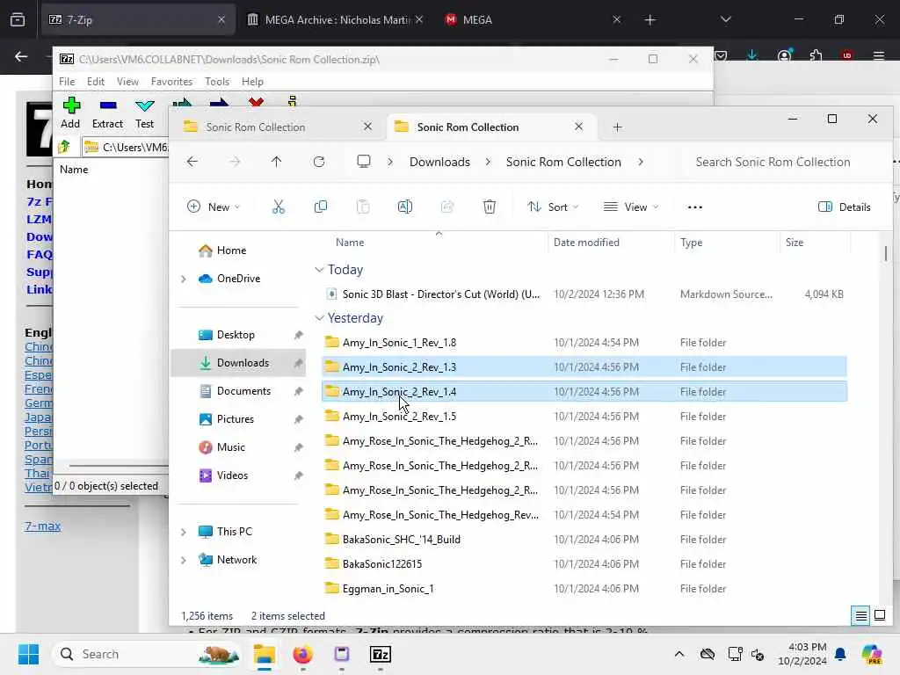Open the See more ellipsis menu
The width and height of the screenshot is (900, 675).
point(694,207)
